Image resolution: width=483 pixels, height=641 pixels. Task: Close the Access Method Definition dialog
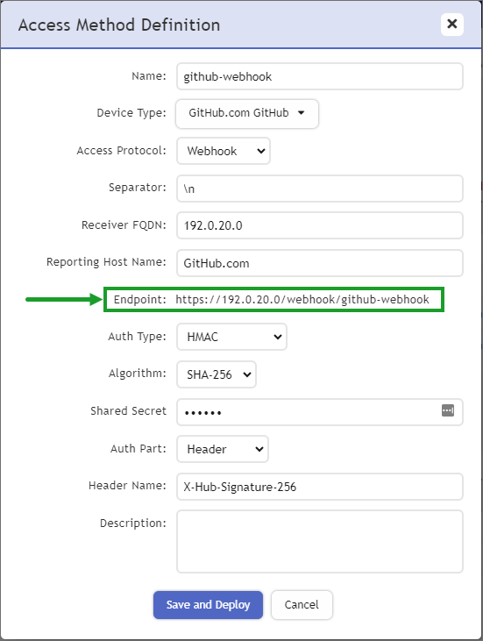click(x=452, y=25)
